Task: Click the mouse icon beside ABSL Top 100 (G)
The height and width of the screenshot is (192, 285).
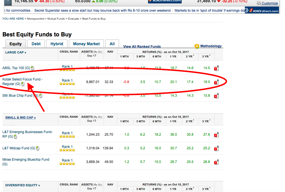Action: pos(32,68)
